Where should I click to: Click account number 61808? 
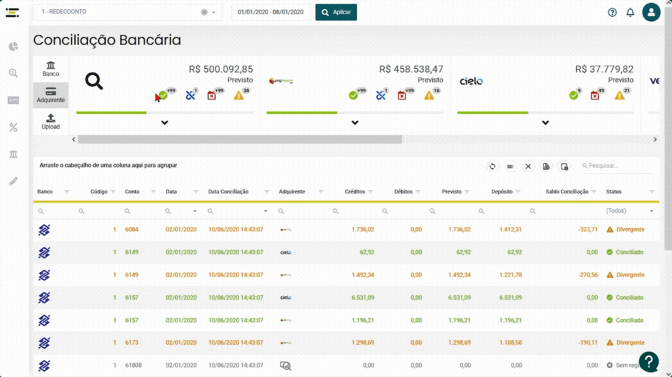134,365
